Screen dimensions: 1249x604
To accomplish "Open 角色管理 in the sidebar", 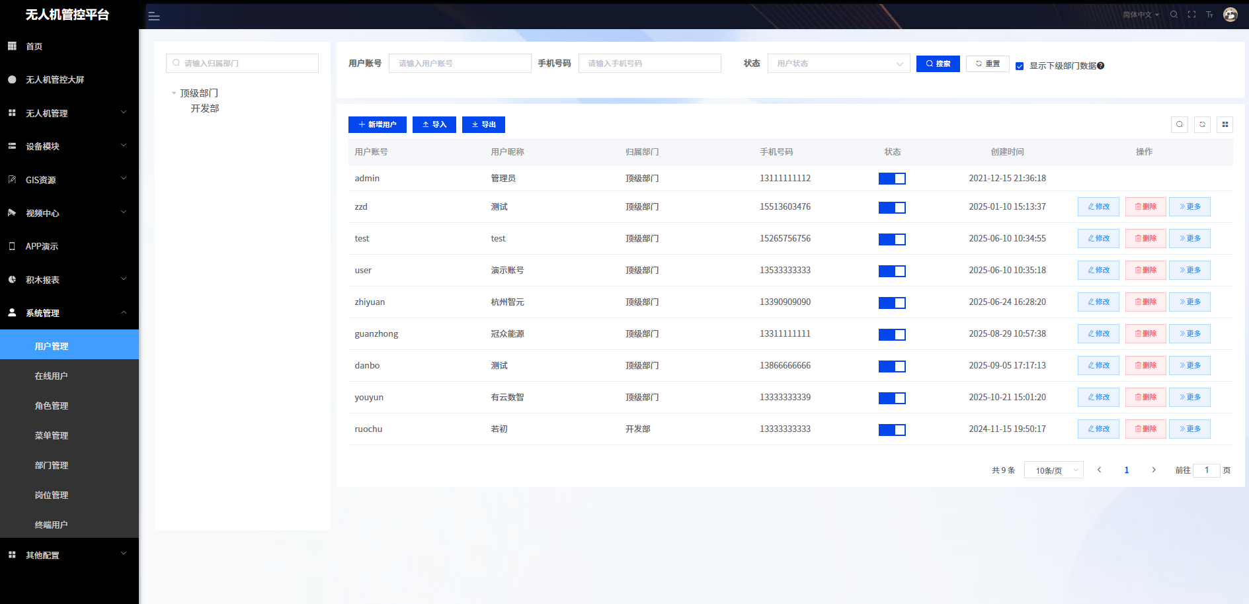I will (x=52, y=406).
